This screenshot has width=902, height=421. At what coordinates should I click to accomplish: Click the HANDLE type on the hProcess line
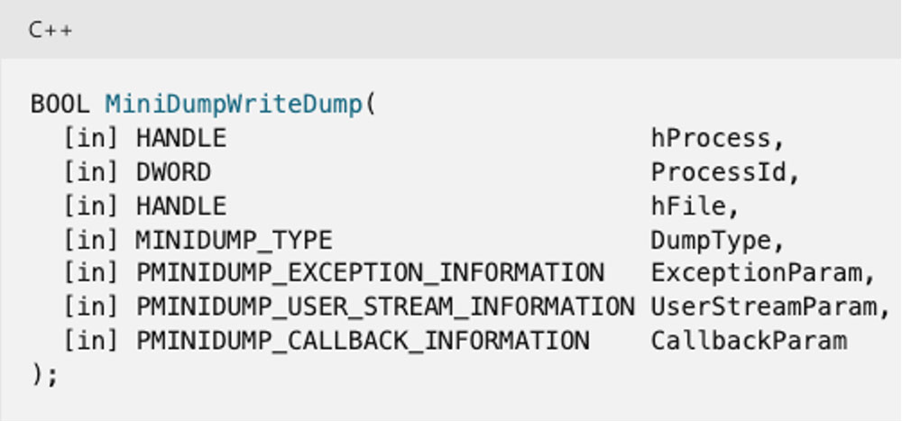point(180,138)
